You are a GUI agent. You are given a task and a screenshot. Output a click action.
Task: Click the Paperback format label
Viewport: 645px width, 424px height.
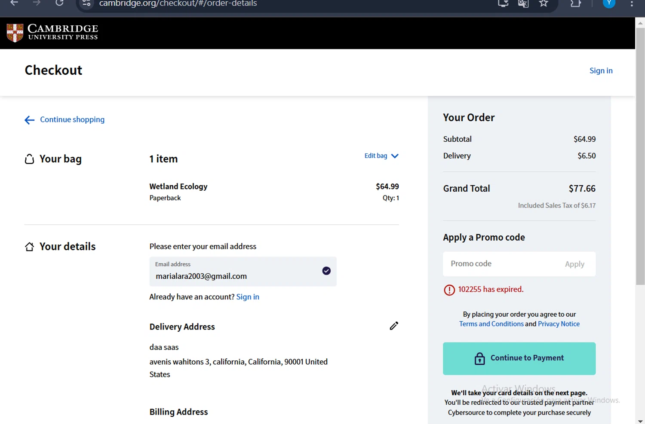165,198
